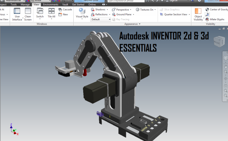Viewport: 228px width, 141px height.
Task: Expand the User Interface dropdown arrow
Action: 23,18
